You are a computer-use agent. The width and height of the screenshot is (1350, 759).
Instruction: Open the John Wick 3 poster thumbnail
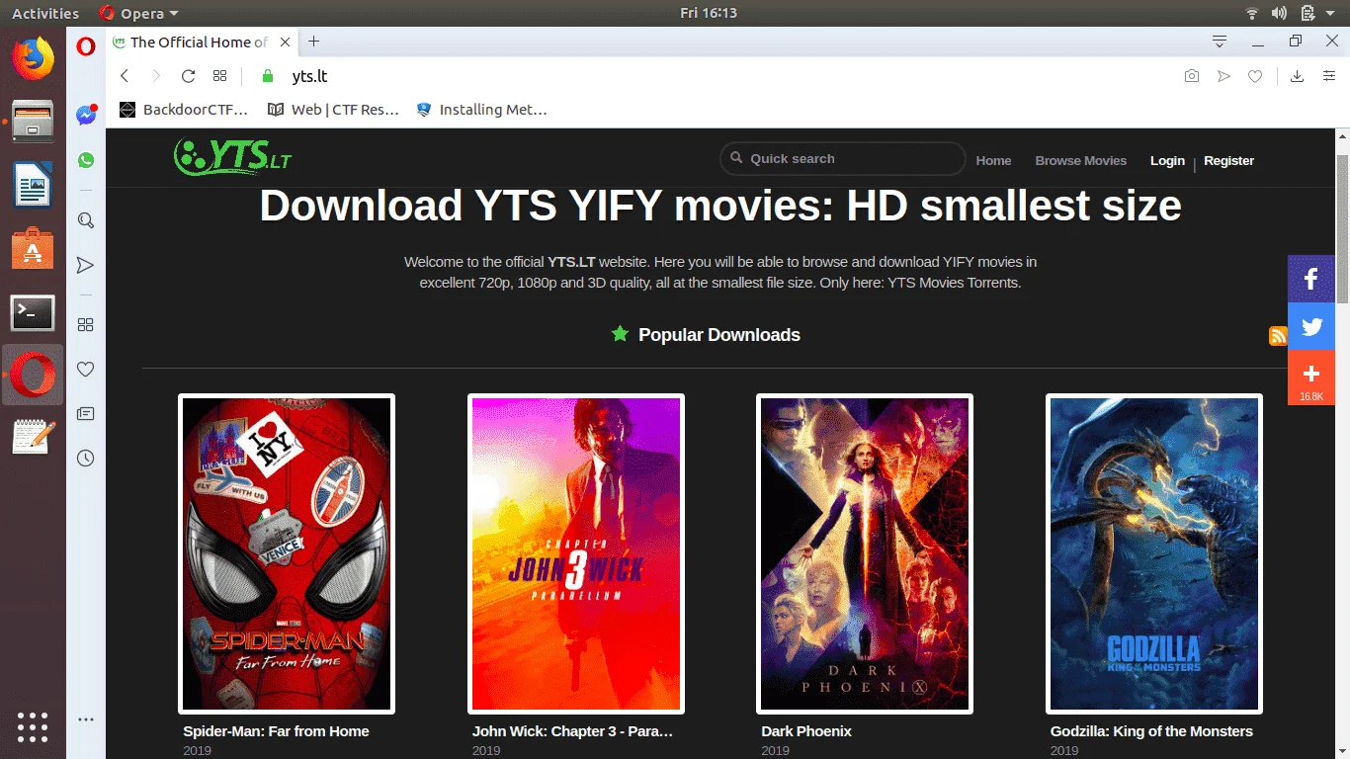576,553
